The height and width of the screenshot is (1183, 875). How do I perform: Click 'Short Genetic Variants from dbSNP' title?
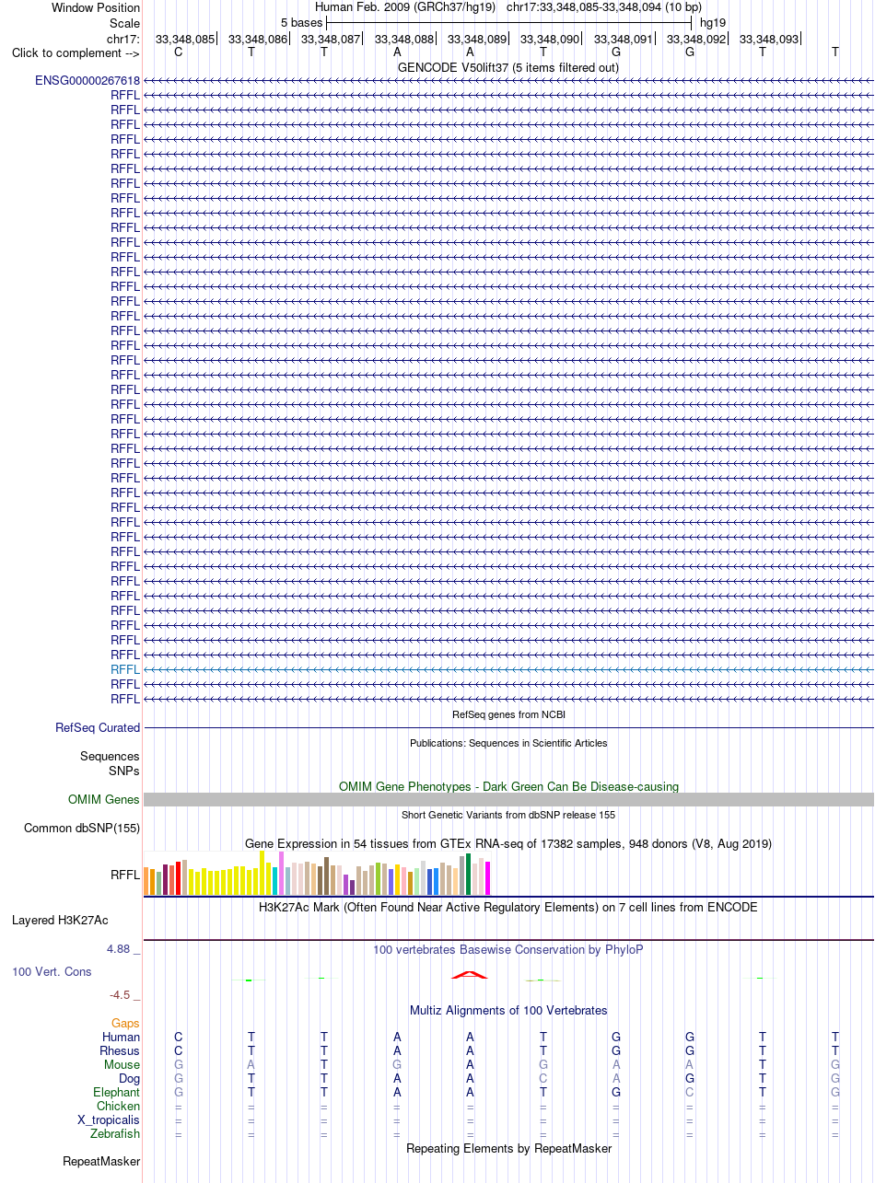point(508,815)
